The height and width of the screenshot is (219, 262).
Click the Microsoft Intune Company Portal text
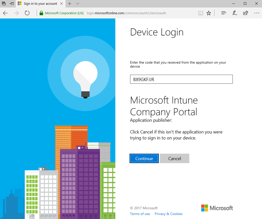point(164,106)
